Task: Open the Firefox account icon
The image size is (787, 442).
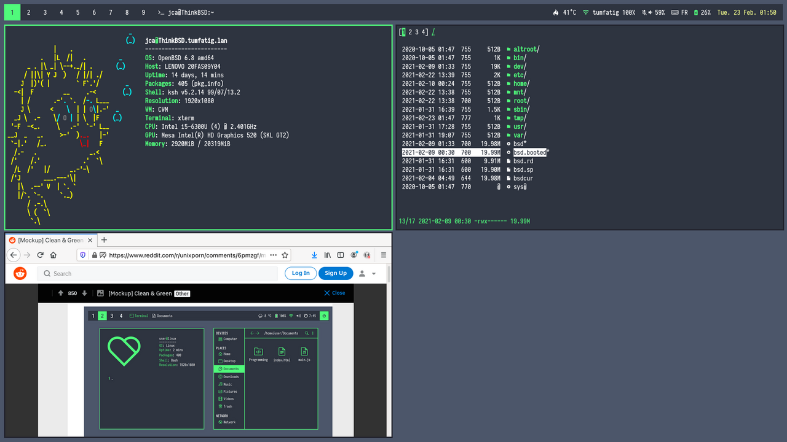Action: pos(354,255)
